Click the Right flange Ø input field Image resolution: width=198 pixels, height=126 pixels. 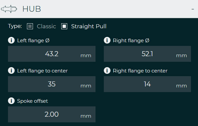point(147,54)
